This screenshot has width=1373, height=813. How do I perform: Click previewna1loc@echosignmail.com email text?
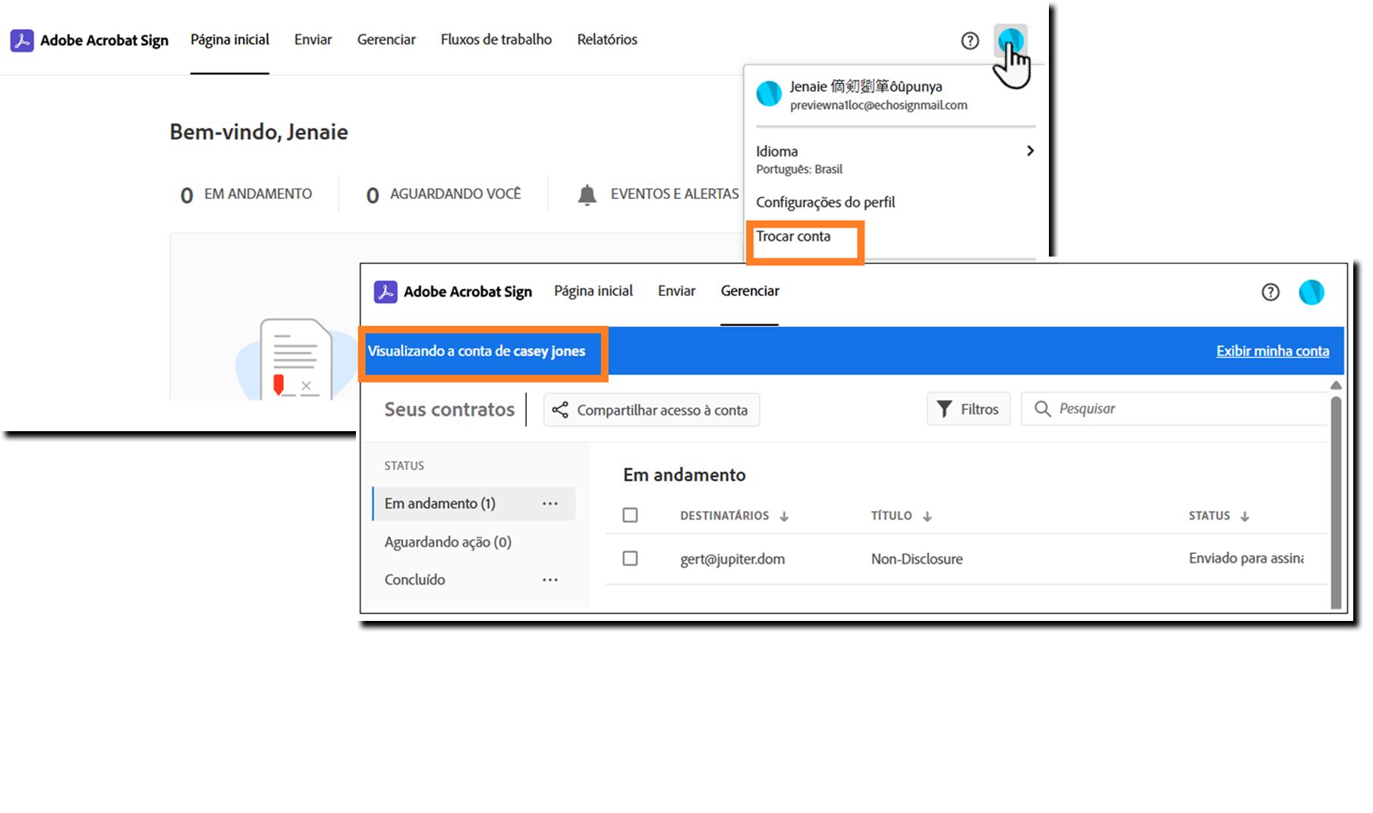tap(879, 106)
